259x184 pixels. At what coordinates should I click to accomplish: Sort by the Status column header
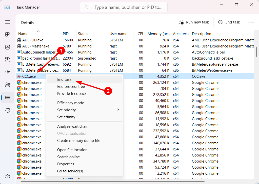(x=92, y=34)
